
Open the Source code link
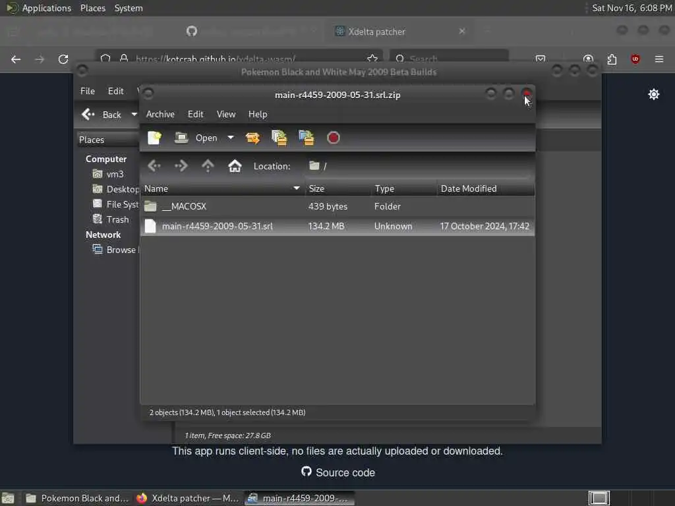pyautogui.click(x=338, y=472)
